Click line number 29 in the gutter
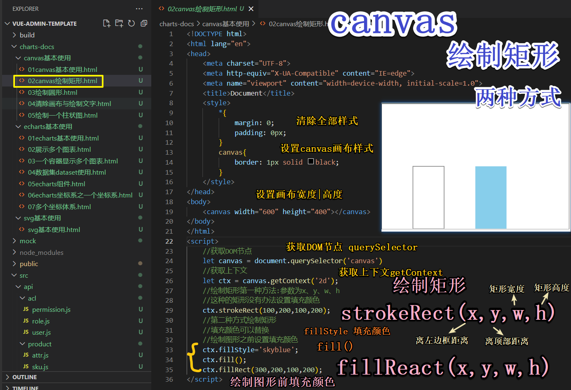Screen dimensions: 571x390 [x=169, y=310]
